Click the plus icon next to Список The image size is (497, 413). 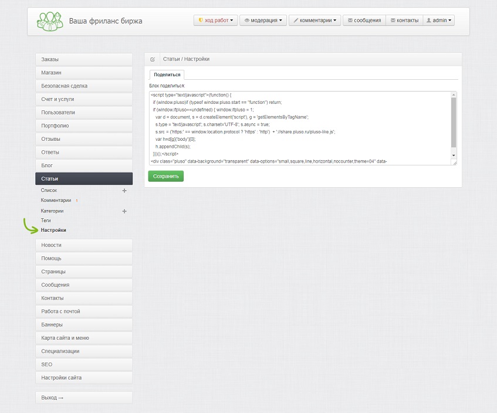pyautogui.click(x=124, y=191)
